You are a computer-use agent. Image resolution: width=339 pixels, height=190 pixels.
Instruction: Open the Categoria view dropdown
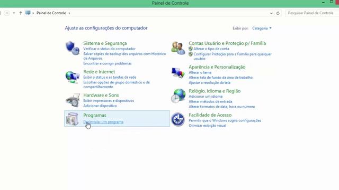(262, 28)
